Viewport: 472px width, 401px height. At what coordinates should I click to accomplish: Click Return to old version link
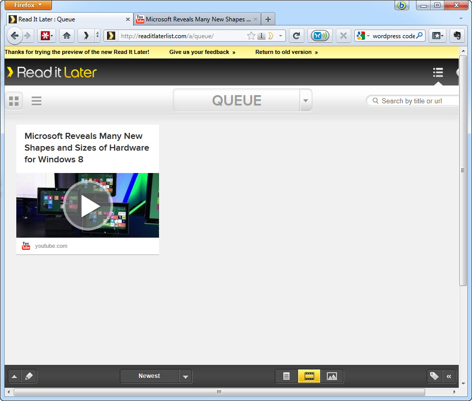(286, 52)
